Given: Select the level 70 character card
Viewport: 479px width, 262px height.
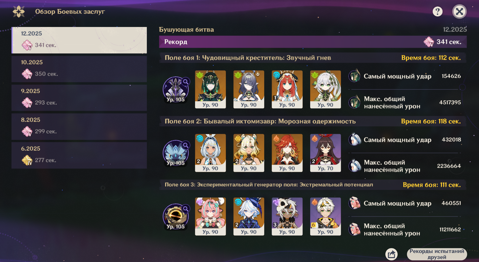Looking at the screenshot, I should pos(325,153).
